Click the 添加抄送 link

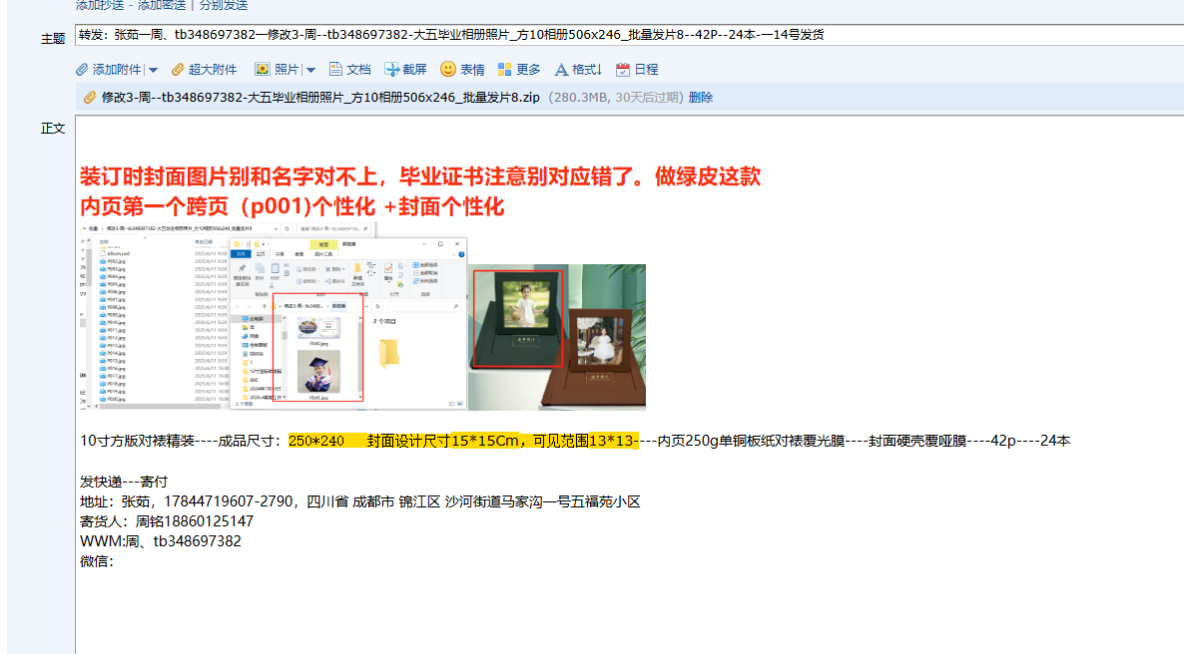[101, 5]
